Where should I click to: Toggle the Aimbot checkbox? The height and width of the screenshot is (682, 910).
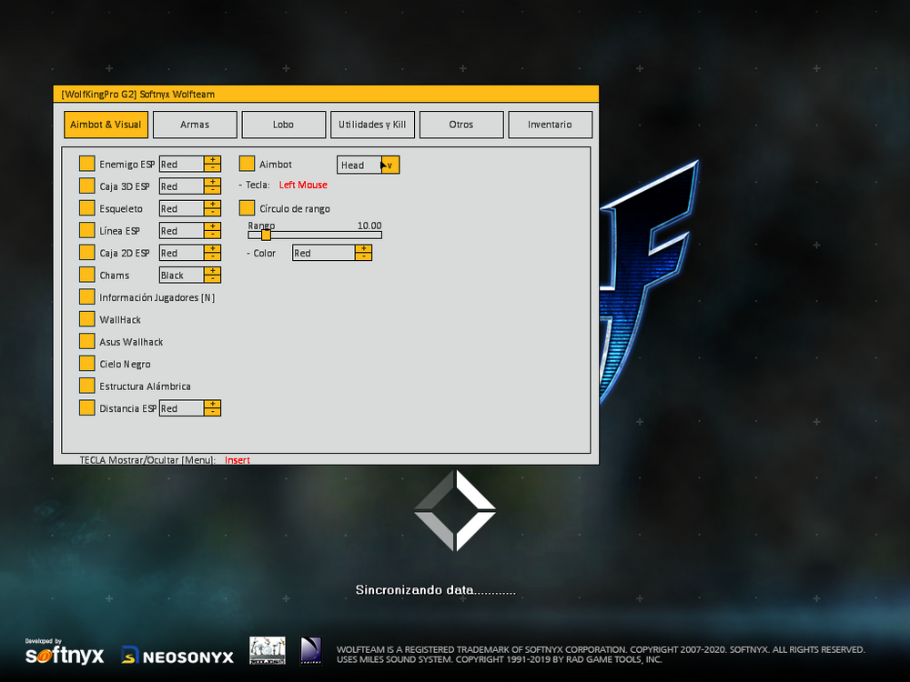247,165
